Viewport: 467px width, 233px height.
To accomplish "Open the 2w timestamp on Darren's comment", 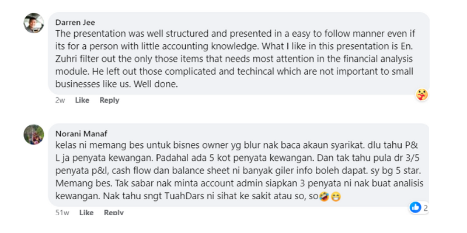I will tap(60, 100).
